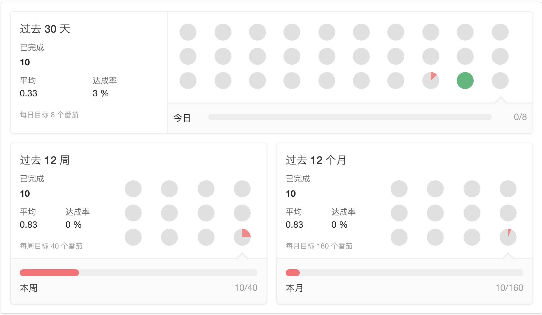Click the 10/160 monthly count label
This screenshot has width=542, height=315.
click(509, 288)
